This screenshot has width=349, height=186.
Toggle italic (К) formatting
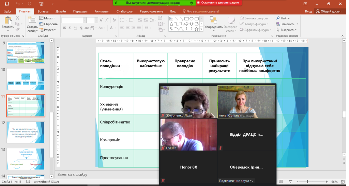pyautogui.click(x=69, y=28)
